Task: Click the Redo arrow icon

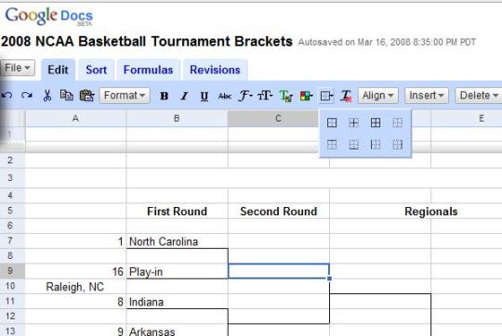Action: (27, 96)
